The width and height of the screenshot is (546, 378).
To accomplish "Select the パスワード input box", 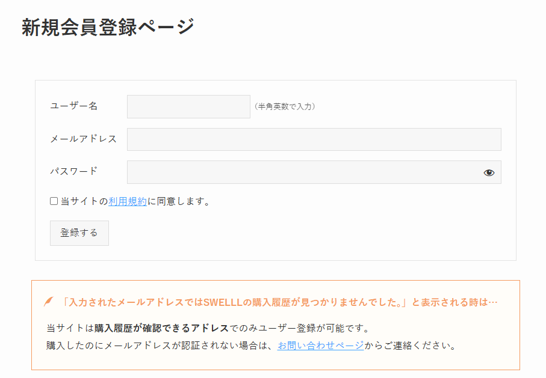I will point(301,172).
